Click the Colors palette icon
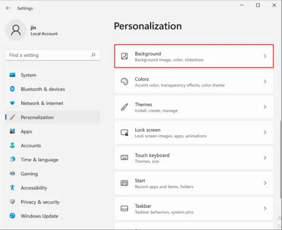 tap(124, 82)
